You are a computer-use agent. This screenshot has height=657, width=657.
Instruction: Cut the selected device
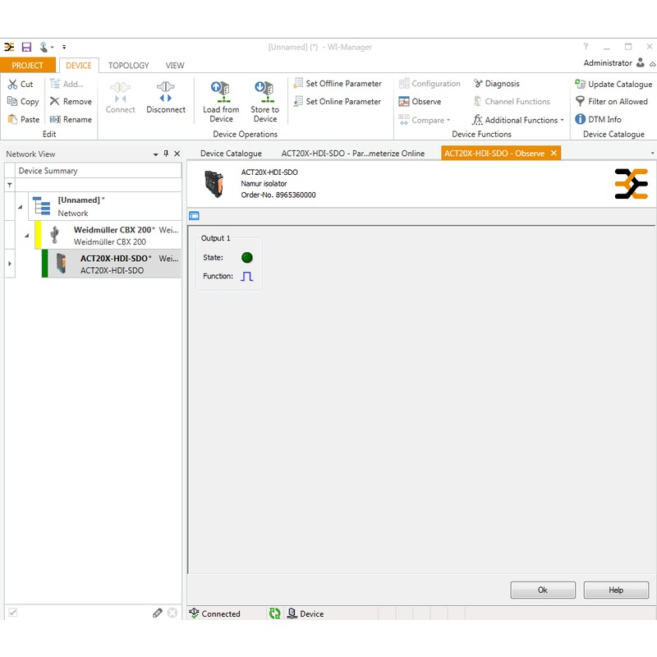21,85
